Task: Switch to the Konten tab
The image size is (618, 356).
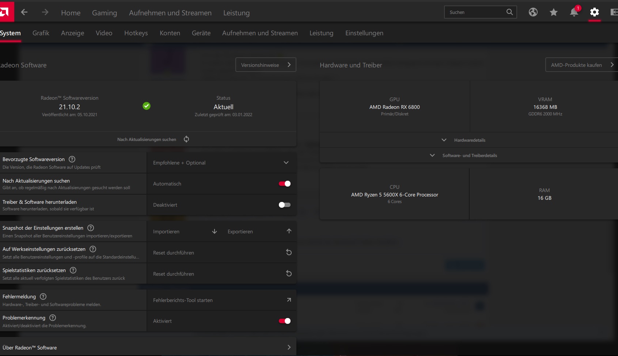Action: point(170,33)
